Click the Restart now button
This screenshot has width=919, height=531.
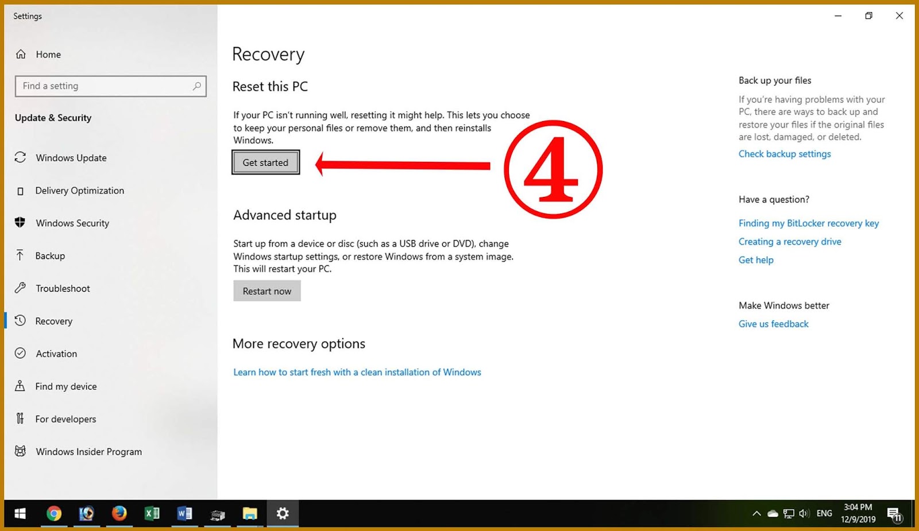coord(267,291)
